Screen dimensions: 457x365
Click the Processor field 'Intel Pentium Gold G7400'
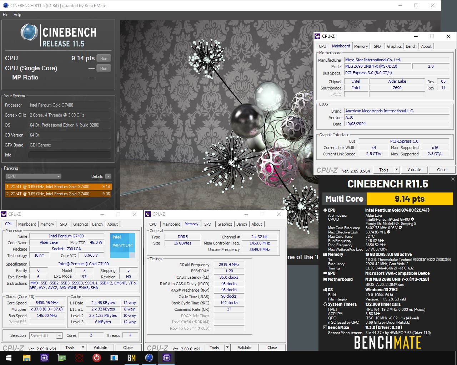point(70,105)
